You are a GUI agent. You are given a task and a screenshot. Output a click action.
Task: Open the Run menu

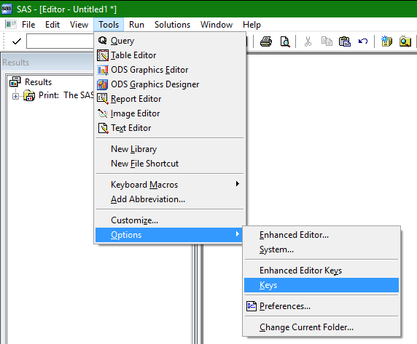coord(136,25)
